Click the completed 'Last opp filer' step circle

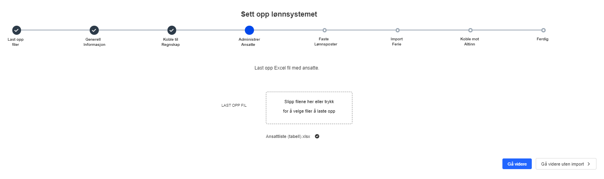[x=16, y=30]
